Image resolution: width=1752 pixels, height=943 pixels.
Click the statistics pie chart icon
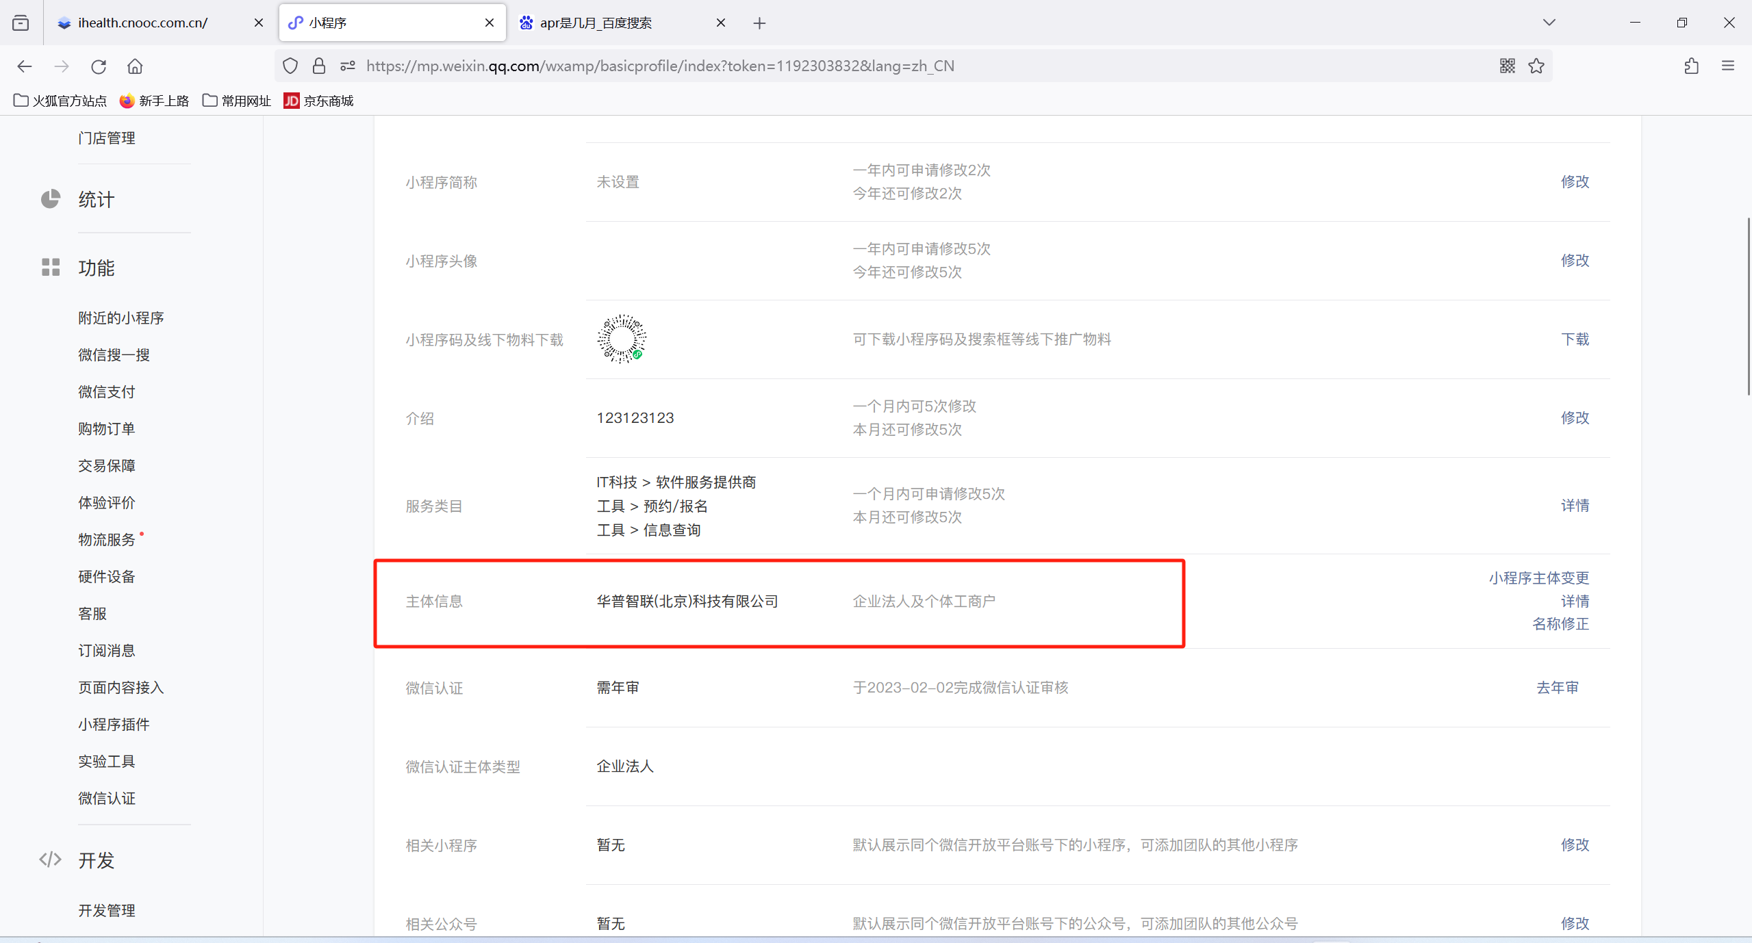(51, 199)
